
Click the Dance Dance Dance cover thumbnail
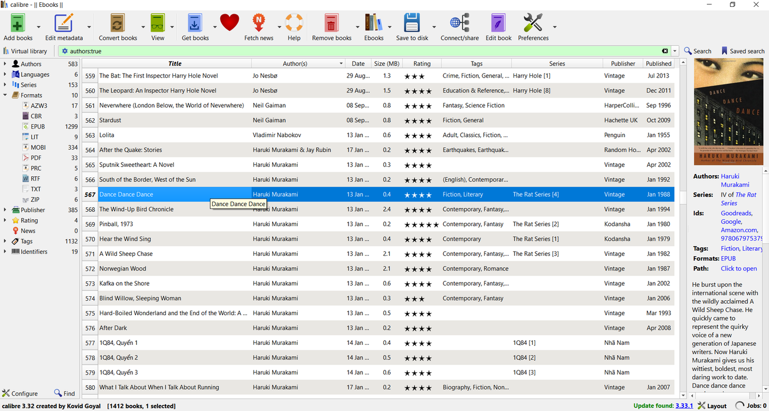pyautogui.click(x=728, y=112)
